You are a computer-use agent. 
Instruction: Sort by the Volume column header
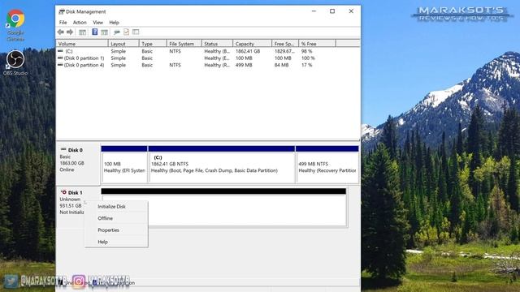(x=82, y=44)
